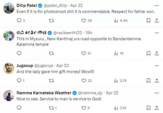Like the tweet about Mysuru road
Viewport: 163px width, 113px height.
[x=84, y=53]
